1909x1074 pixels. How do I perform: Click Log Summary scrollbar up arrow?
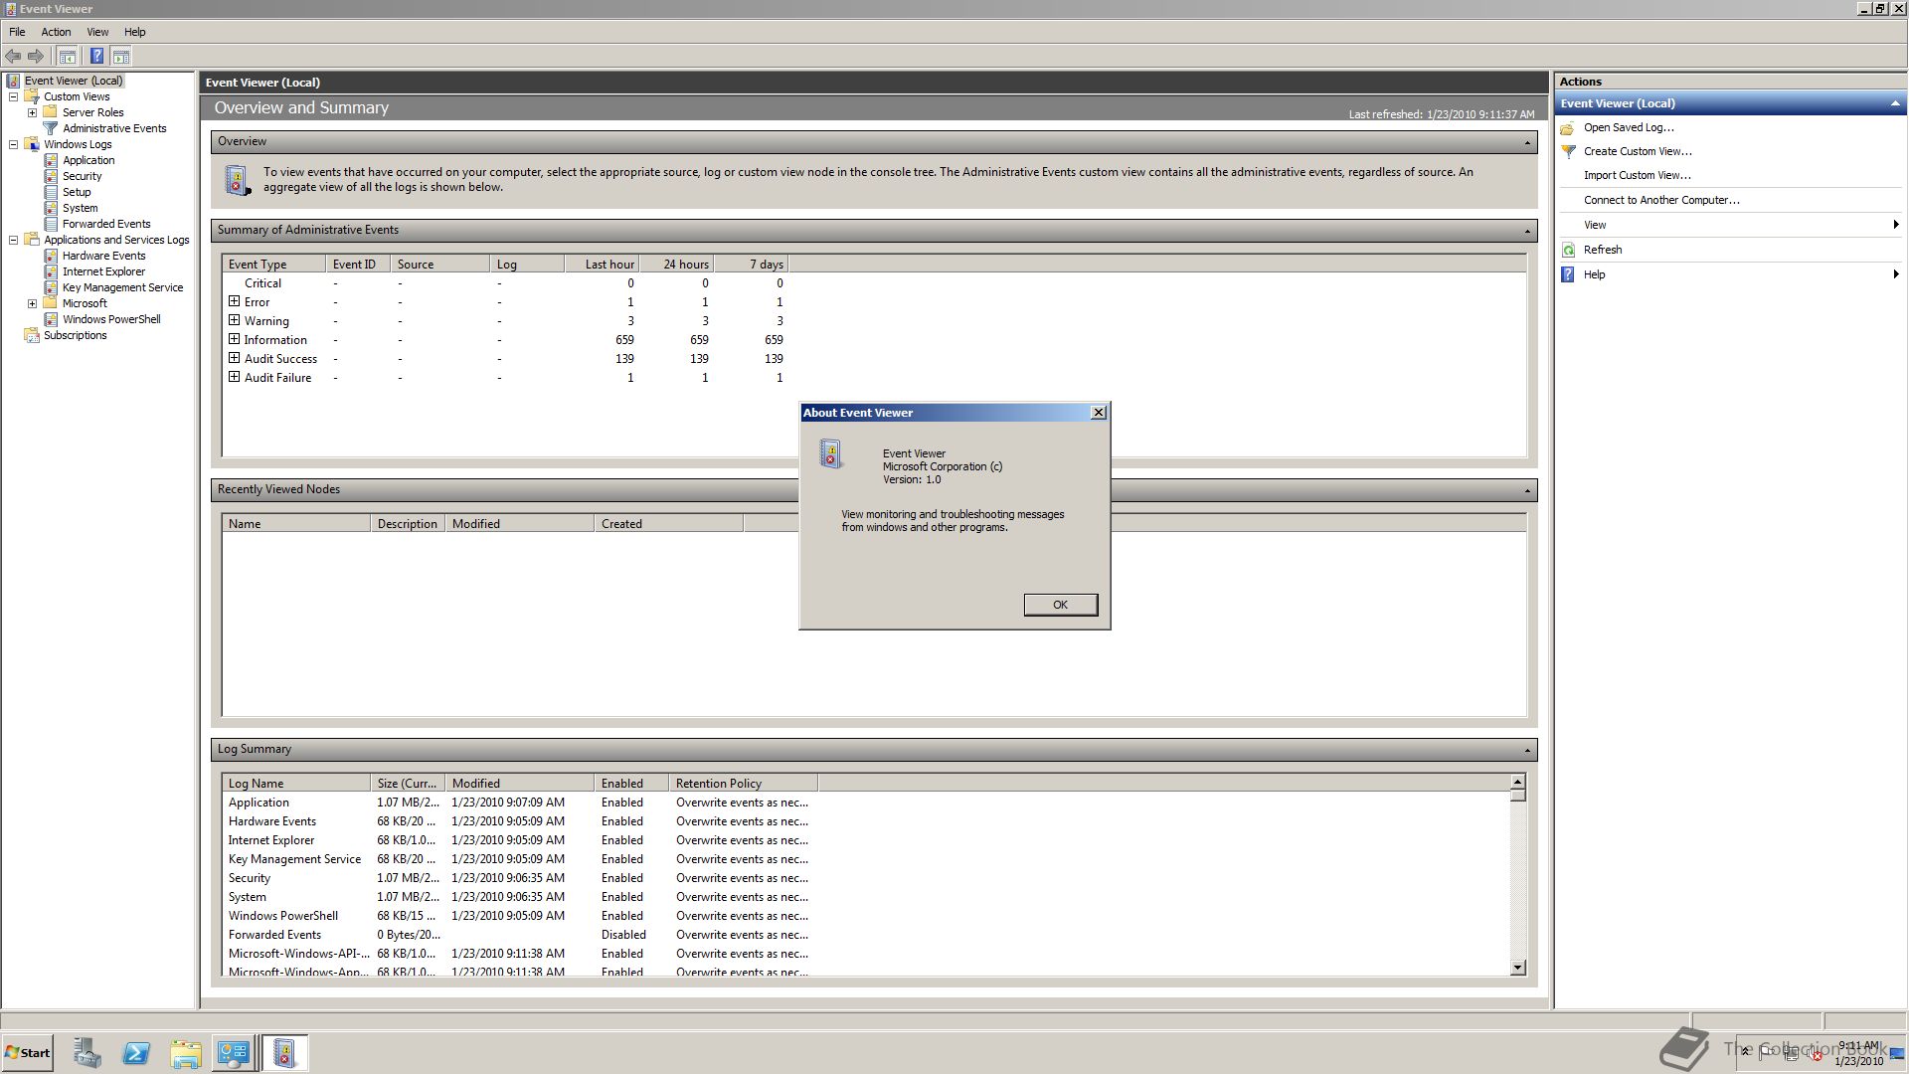[1517, 782]
